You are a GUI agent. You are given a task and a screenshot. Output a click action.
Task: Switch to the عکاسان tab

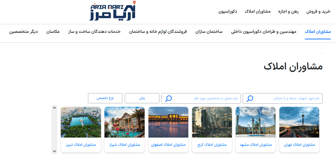(53, 32)
